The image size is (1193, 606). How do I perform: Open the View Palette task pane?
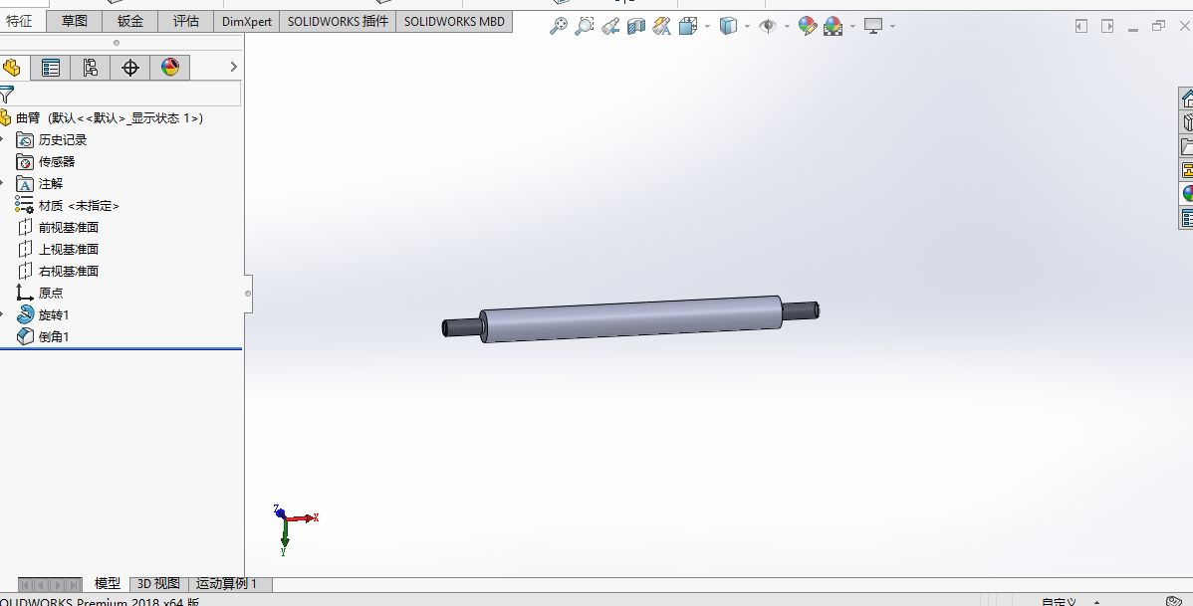[x=1186, y=169]
